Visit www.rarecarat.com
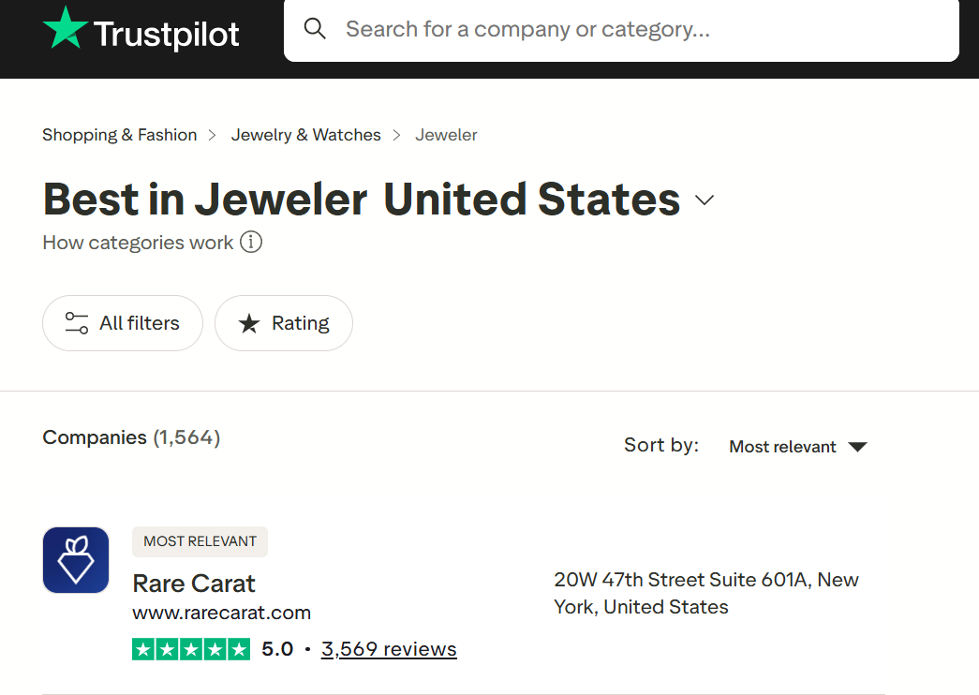The width and height of the screenshot is (979, 695). [221, 613]
